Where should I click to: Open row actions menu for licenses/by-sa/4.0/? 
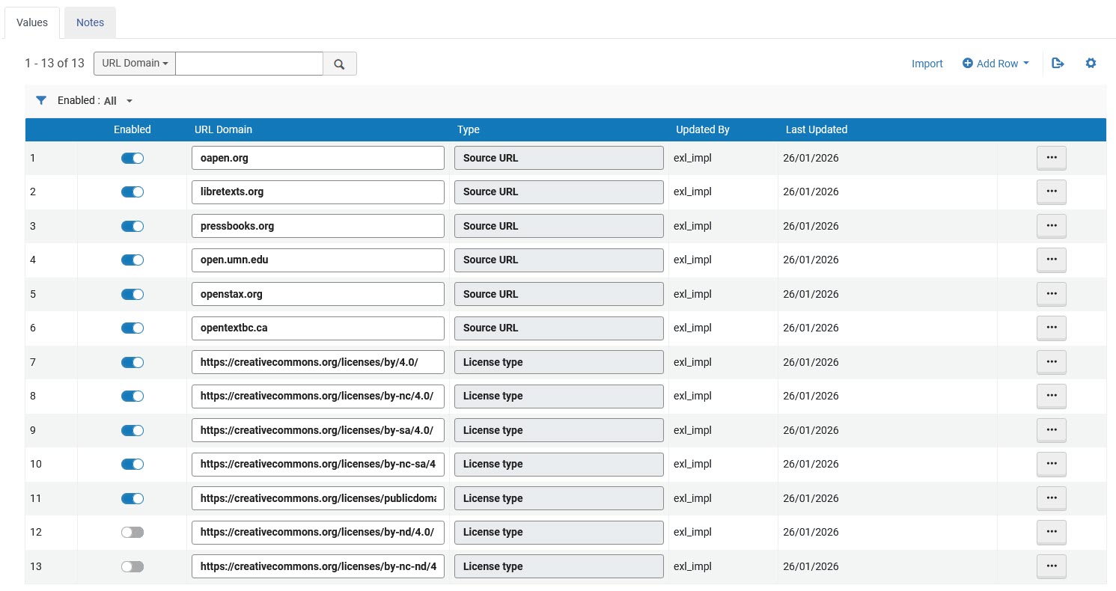click(x=1051, y=430)
